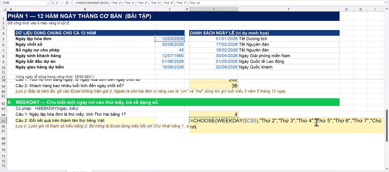
Task: Click holiday date 01/01/2026
Action: [214, 39]
